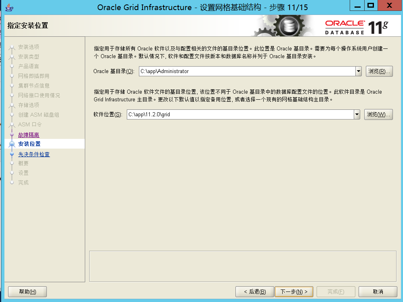Open the 软件位置 dropdown arrow

click(x=357, y=114)
